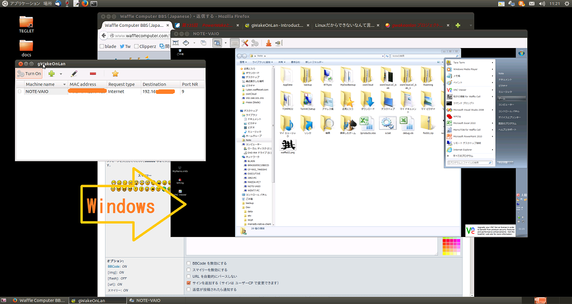Open Firefox list-all-tabs dropdown arrow
The image size is (572, 304).
[470, 26]
